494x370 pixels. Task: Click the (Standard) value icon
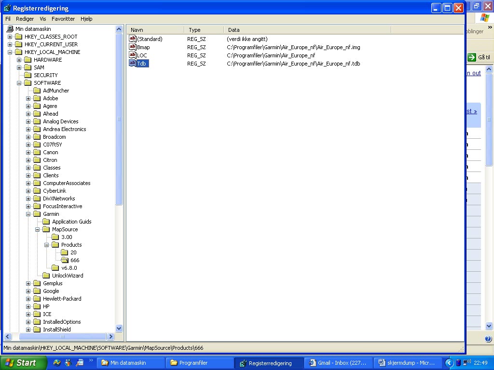[133, 39]
